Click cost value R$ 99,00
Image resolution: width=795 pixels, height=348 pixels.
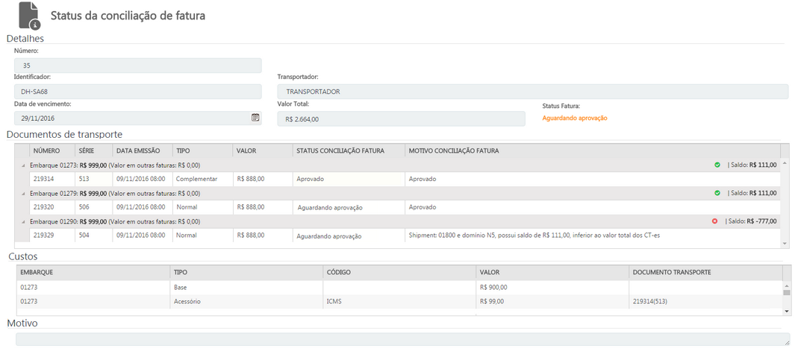(492, 302)
